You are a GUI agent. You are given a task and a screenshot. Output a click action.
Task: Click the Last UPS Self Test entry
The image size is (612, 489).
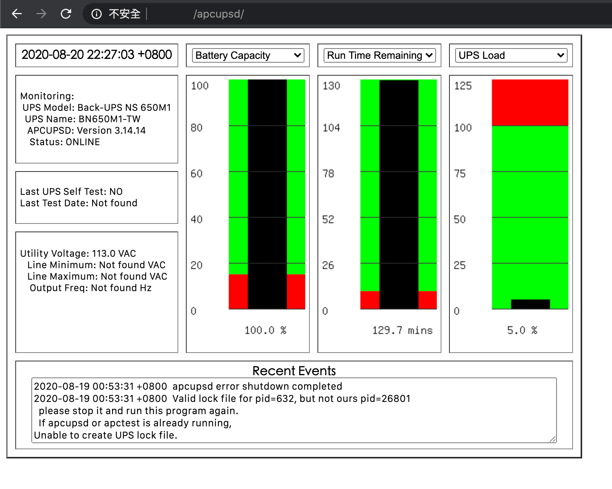[x=71, y=191]
